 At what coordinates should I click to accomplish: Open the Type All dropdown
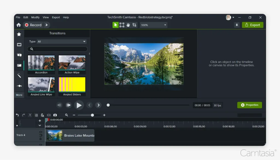click(x=62, y=41)
